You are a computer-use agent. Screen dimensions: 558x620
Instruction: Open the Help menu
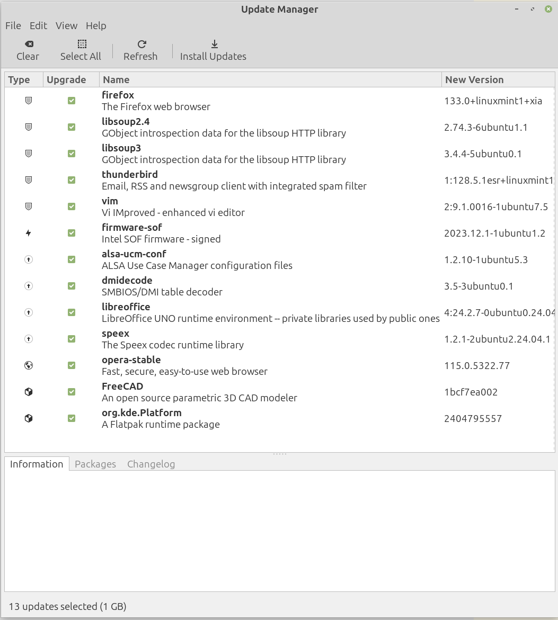point(96,26)
